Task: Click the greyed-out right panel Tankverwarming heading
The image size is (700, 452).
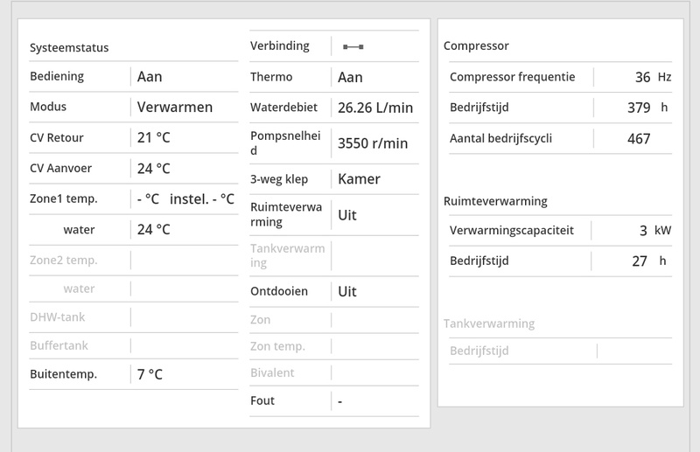Action: [x=489, y=323]
